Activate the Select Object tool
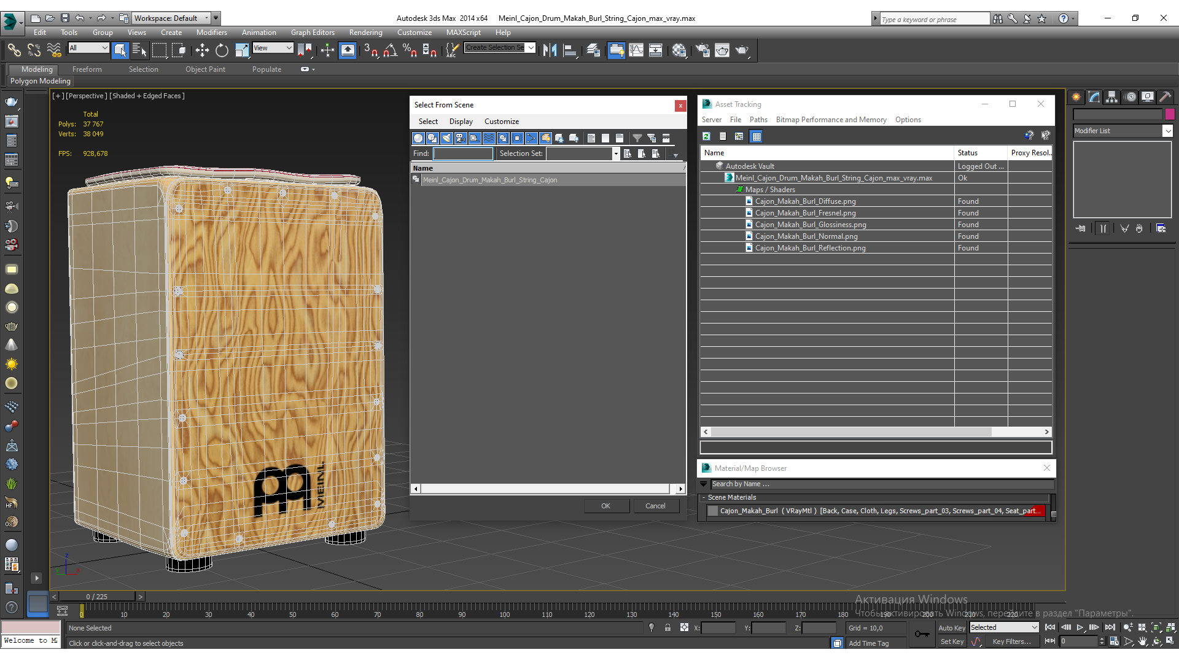The width and height of the screenshot is (1179, 663). [120, 50]
